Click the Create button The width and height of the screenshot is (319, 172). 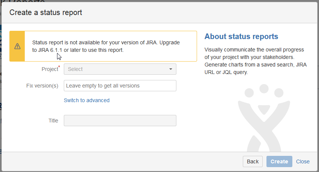pyautogui.click(x=279, y=161)
